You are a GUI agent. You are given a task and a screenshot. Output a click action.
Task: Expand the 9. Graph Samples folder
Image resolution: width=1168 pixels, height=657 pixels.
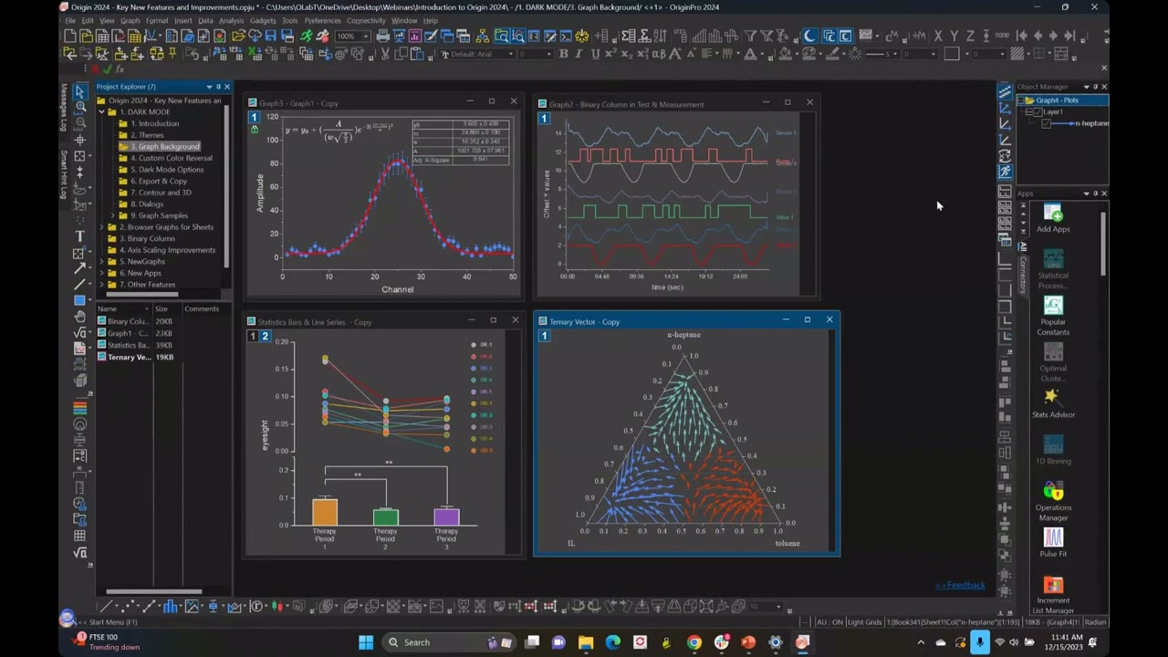[112, 215]
